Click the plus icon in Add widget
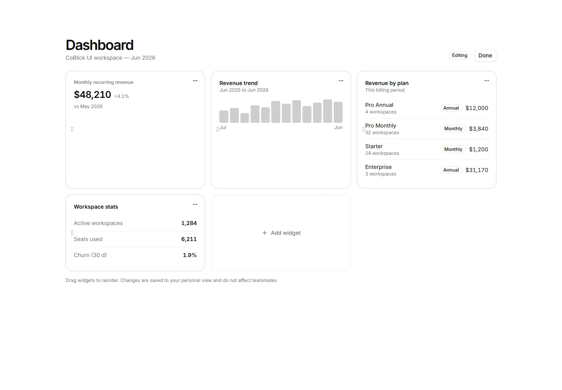 coord(265,233)
